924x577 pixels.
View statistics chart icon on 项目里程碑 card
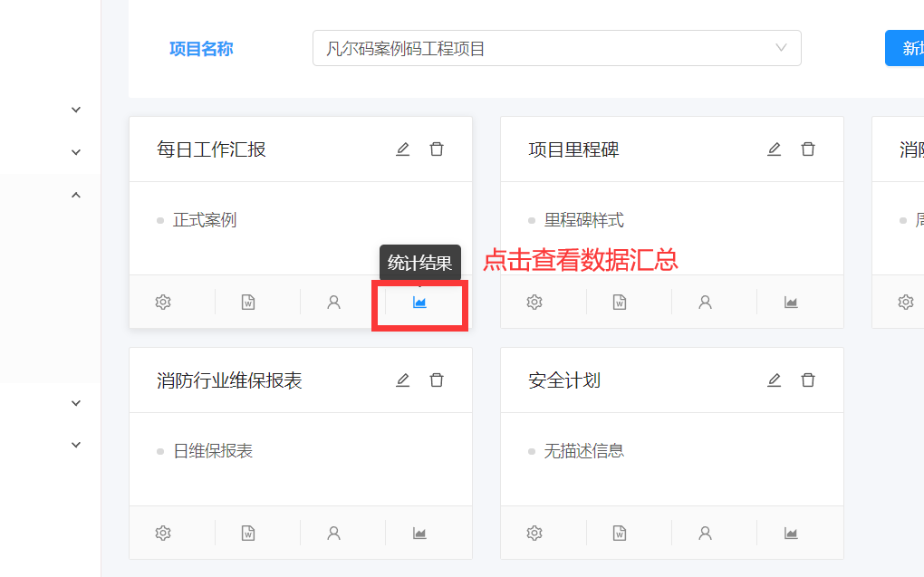791,303
